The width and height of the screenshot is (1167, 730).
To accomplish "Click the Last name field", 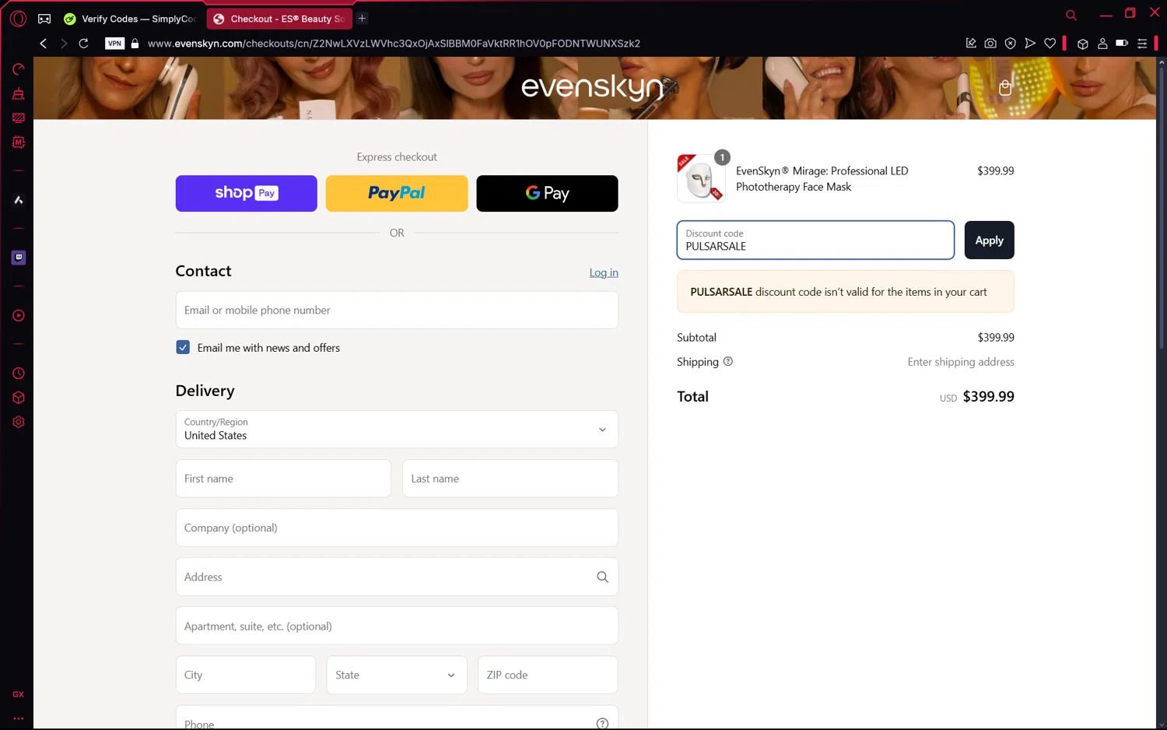I will tap(510, 479).
